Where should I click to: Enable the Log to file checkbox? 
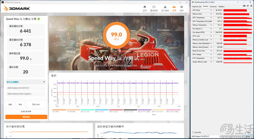pos(193,132)
